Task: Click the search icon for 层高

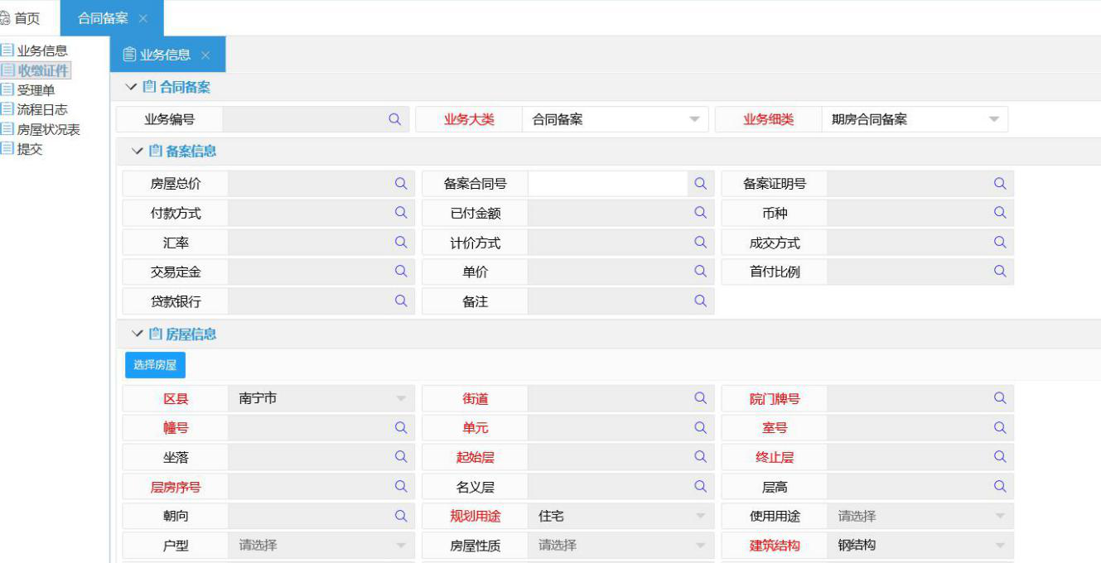Action: coord(1000,487)
